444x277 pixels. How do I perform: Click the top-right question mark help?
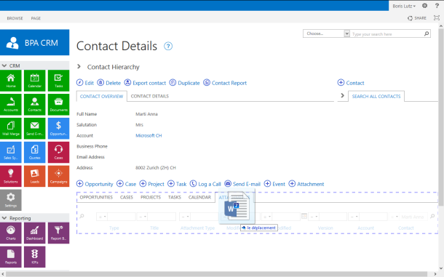437,6
